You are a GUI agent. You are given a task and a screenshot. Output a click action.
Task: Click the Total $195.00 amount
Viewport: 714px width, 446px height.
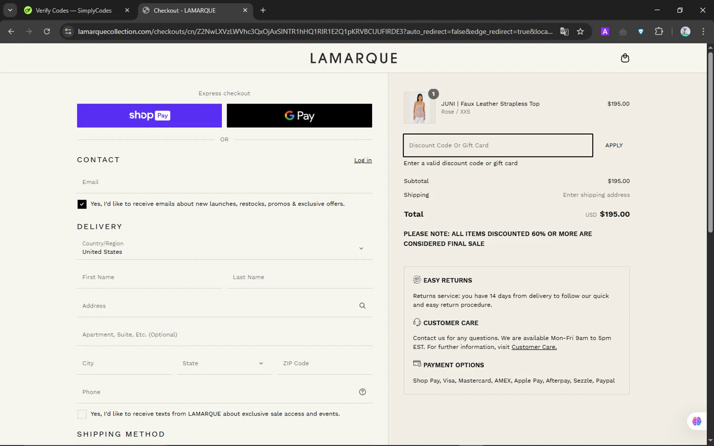pyautogui.click(x=615, y=214)
